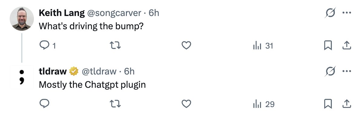This screenshot has height=117, width=362.
Task: View analytics showing 31 views
Action: [263, 46]
